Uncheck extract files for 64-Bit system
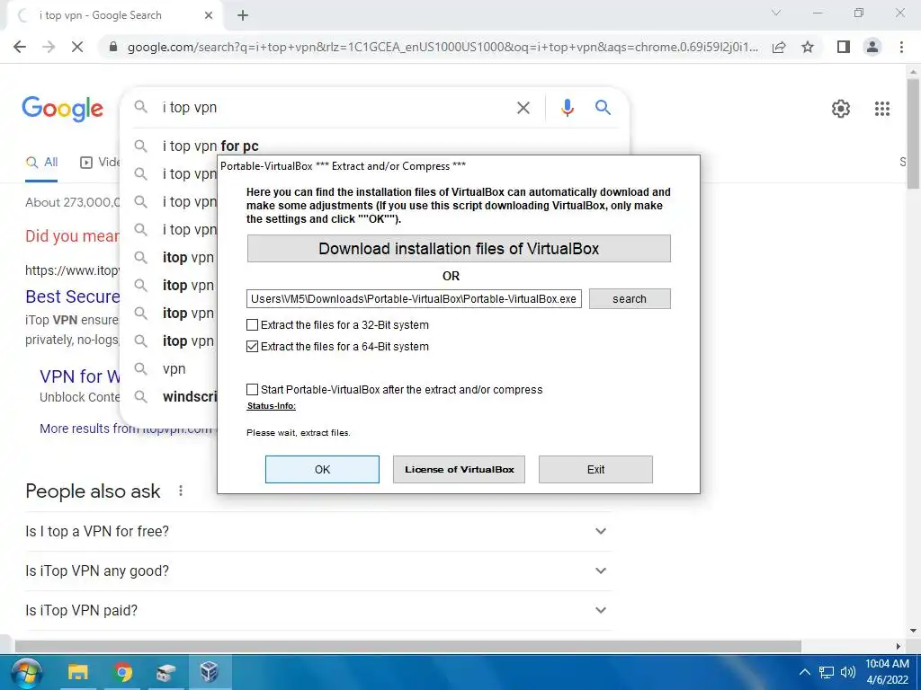 click(252, 347)
